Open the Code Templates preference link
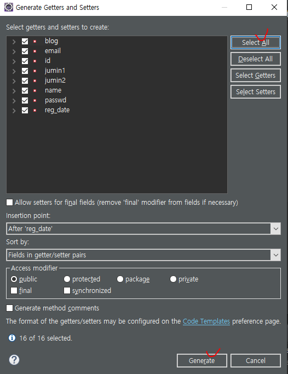The image size is (288, 374). (206, 321)
